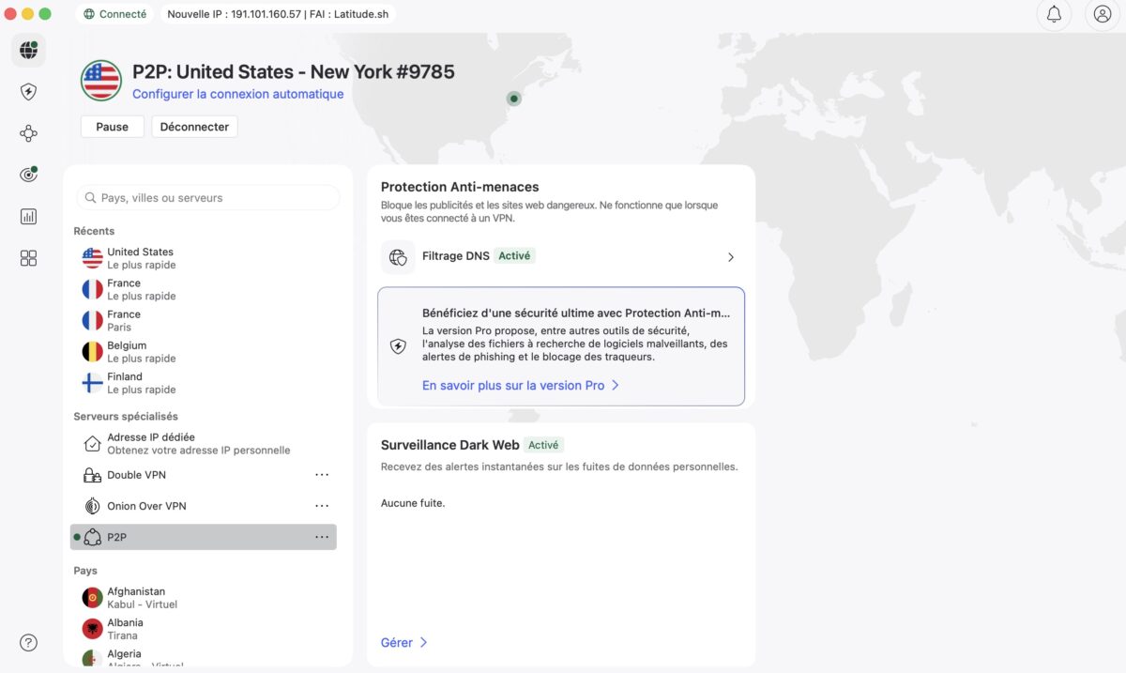Open P2P more options dots
1126x673 pixels.
(322, 537)
